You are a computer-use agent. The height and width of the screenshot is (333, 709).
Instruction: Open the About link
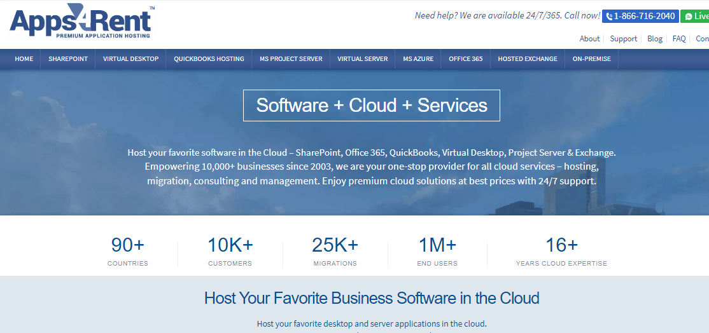(589, 39)
